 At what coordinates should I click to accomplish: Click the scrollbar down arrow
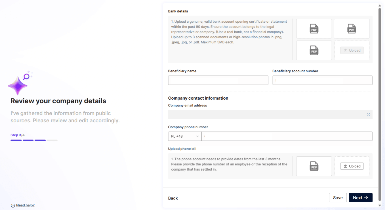coord(380,205)
